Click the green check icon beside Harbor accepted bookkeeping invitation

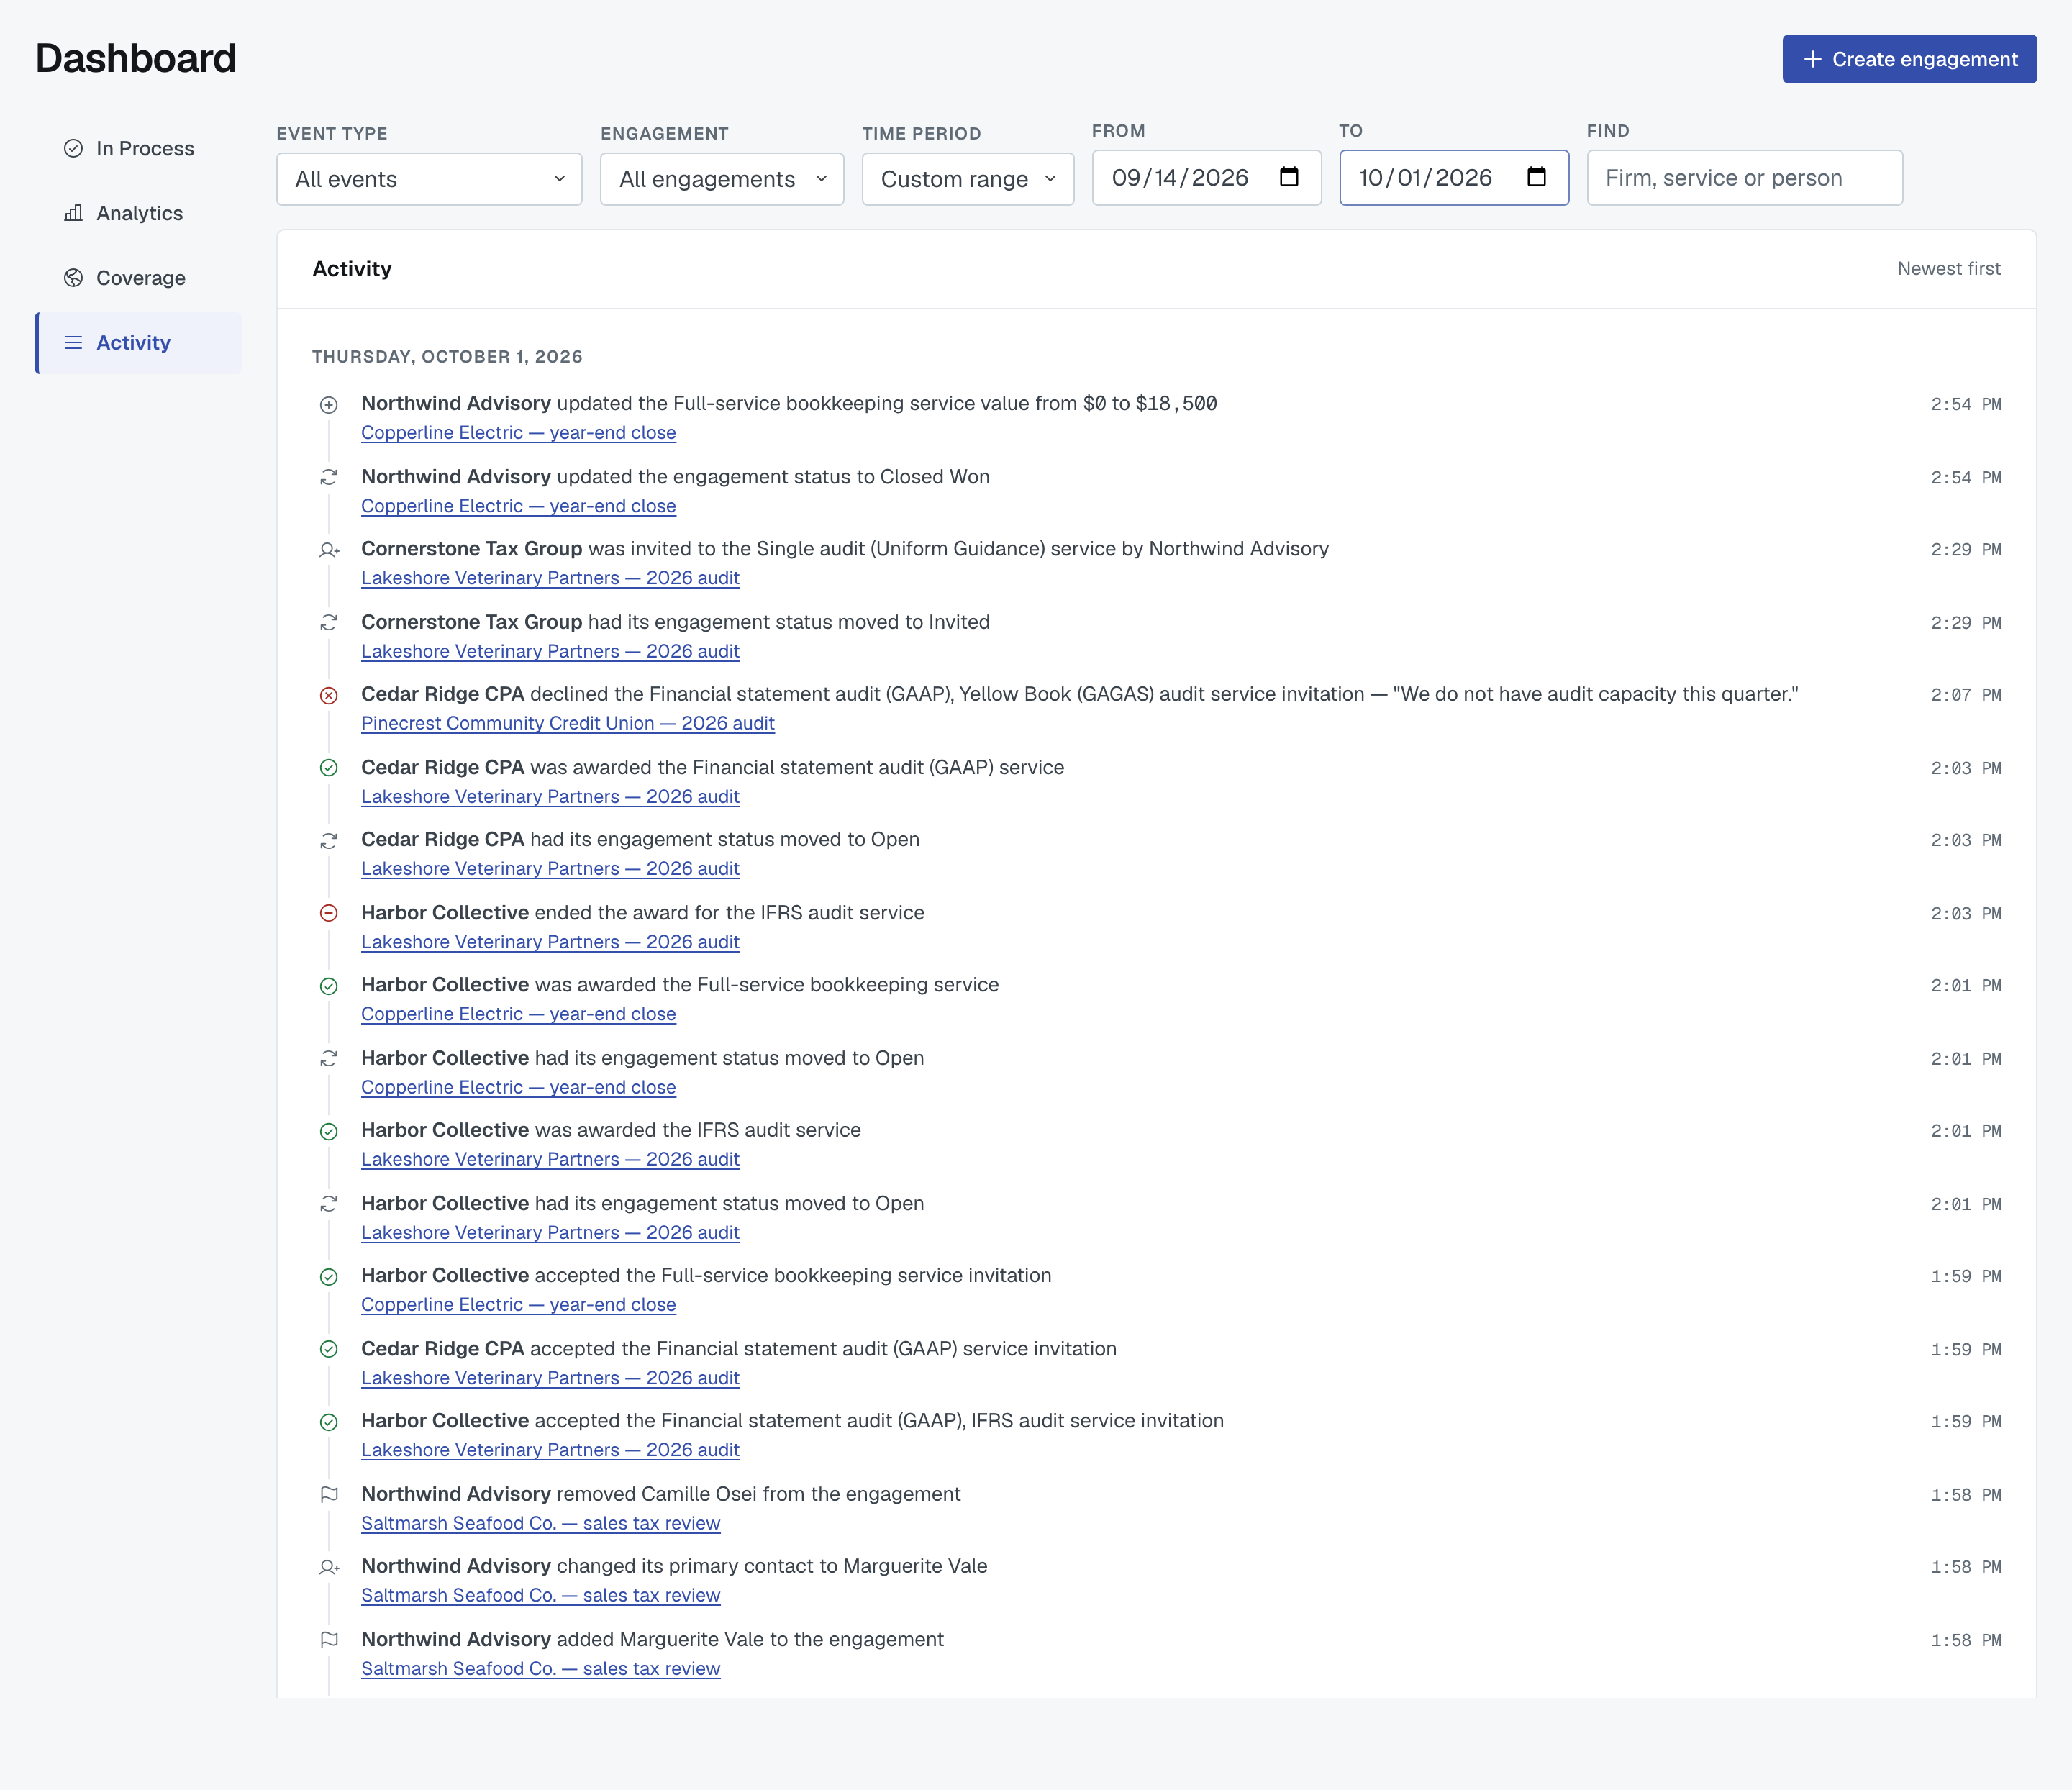[x=328, y=1277]
